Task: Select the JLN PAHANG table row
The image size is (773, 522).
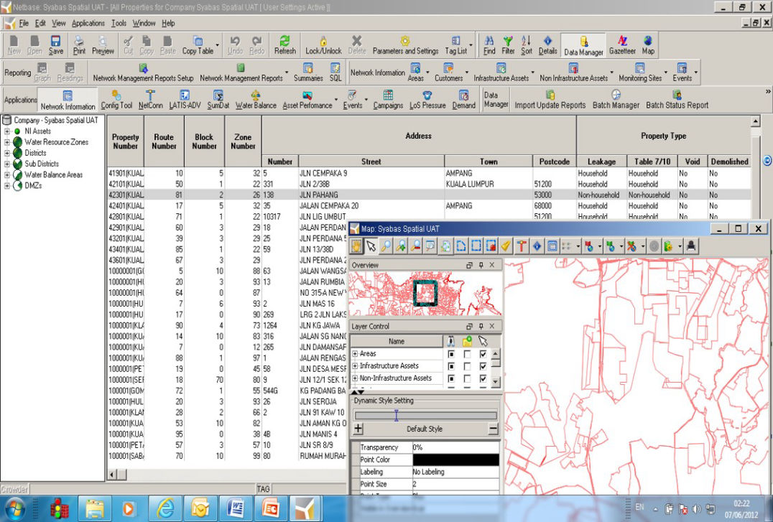Action: tap(429, 195)
